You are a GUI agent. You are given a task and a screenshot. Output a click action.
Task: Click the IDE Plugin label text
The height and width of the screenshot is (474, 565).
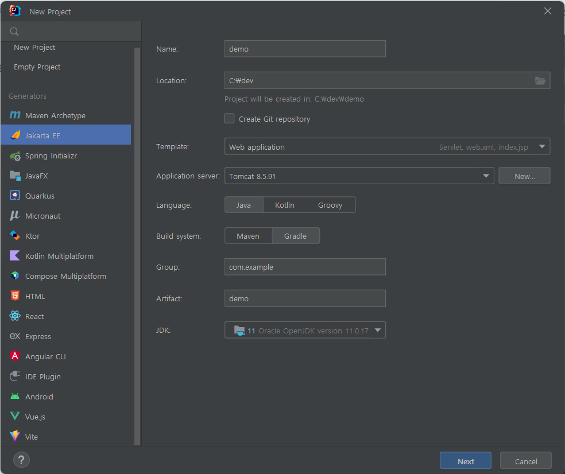point(43,377)
